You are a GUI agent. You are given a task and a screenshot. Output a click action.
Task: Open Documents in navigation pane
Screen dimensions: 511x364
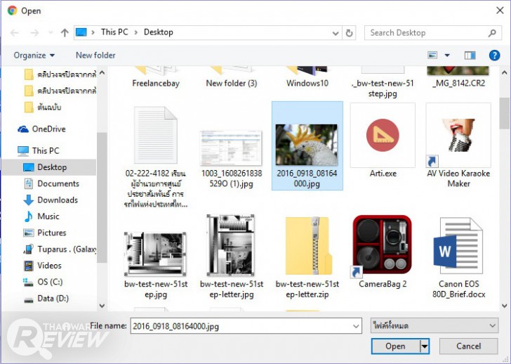(52, 183)
